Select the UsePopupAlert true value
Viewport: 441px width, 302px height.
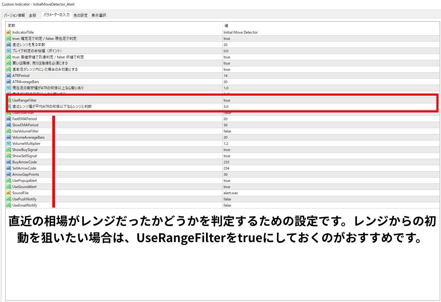(227, 181)
